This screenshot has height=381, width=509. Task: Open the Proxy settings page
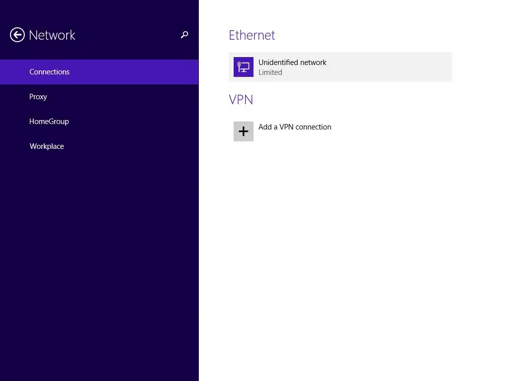(x=38, y=97)
